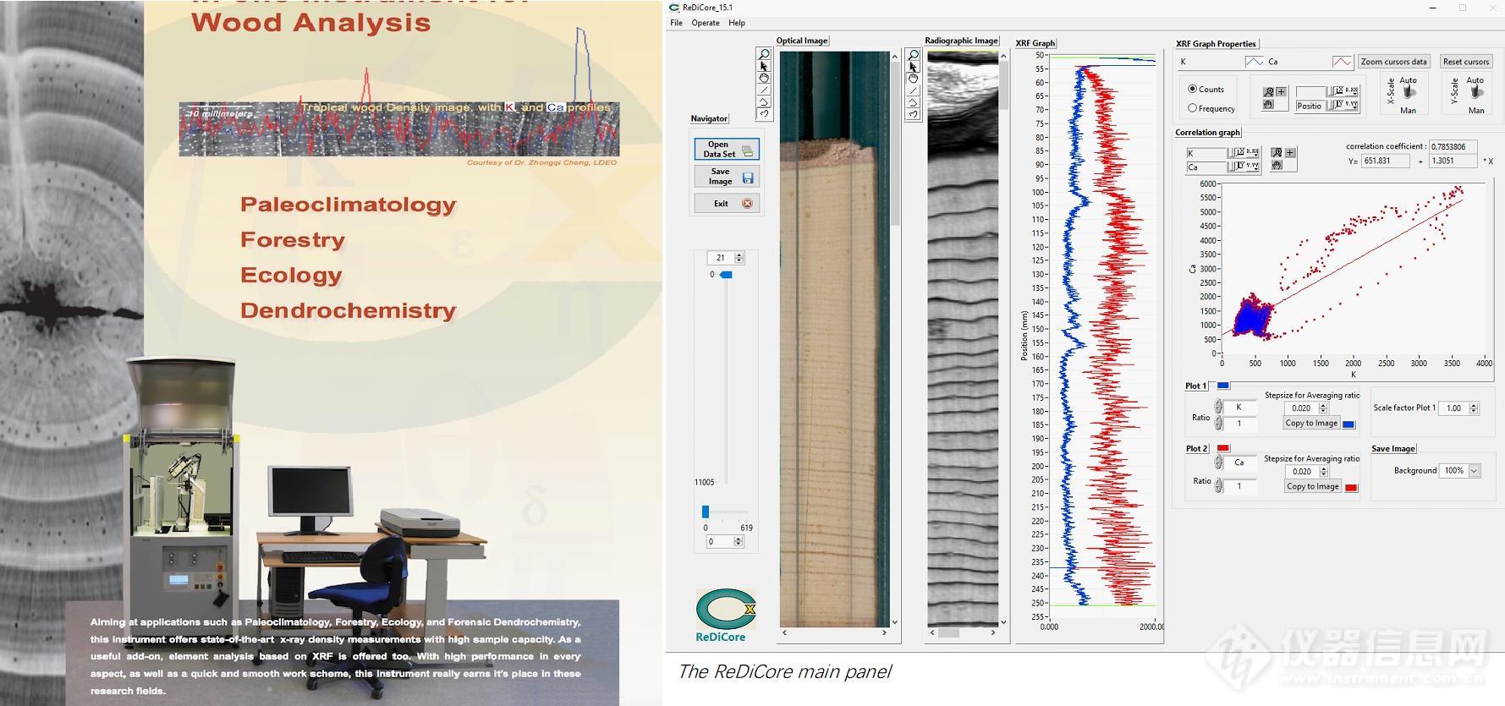The height and width of the screenshot is (706, 1505).
Task: Select the hand pan tool beside Optical Image
Action: pyautogui.click(x=763, y=78)
